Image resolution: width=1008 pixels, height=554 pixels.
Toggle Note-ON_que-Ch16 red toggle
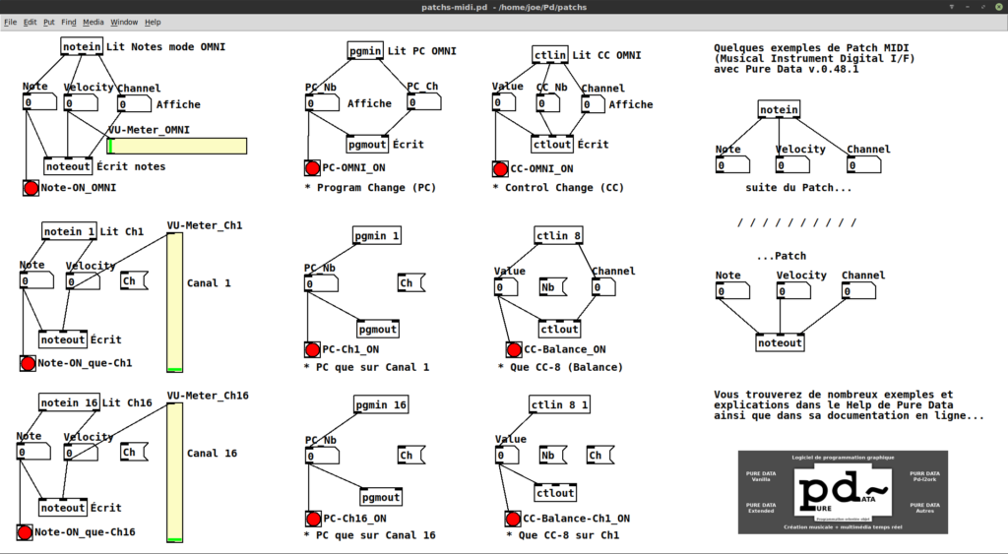[25, 532]
